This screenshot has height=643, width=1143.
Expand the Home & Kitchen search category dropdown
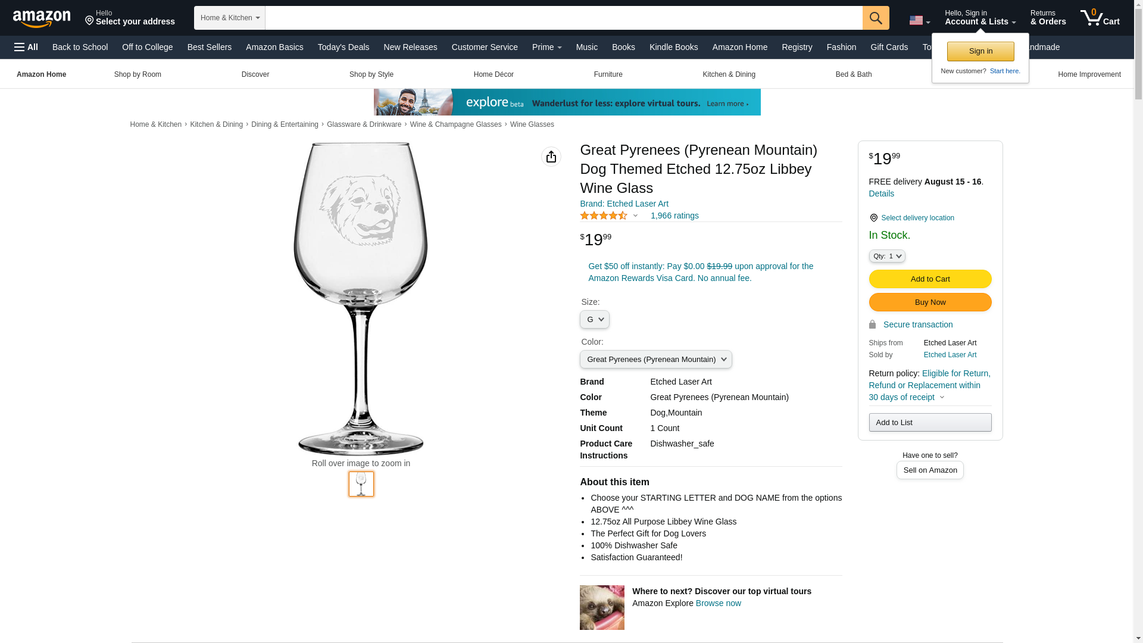tap(229, 18)
